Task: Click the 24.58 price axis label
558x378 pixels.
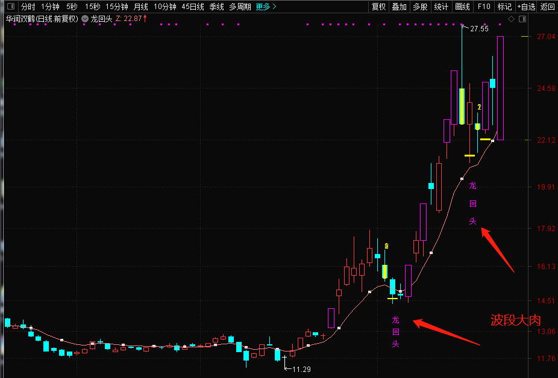Action: [546, 88]
